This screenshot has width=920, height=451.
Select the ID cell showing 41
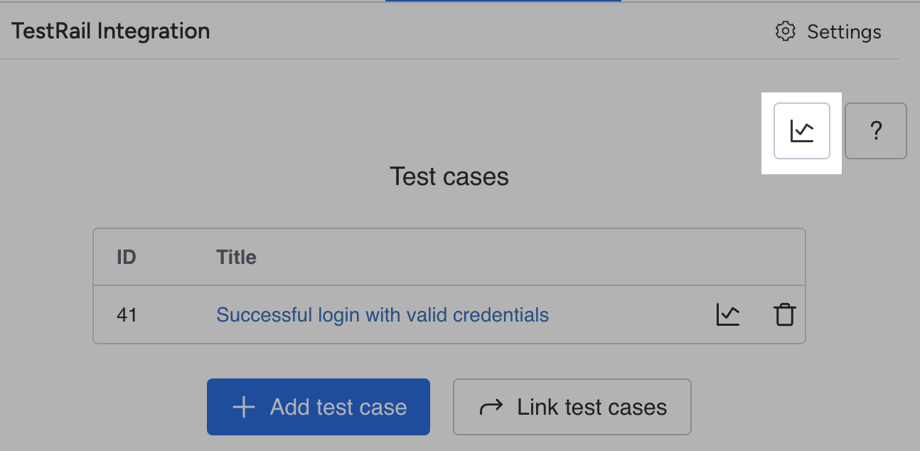127,314
